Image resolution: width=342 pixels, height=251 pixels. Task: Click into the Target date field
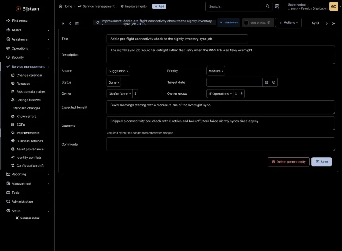click(235, 82)
